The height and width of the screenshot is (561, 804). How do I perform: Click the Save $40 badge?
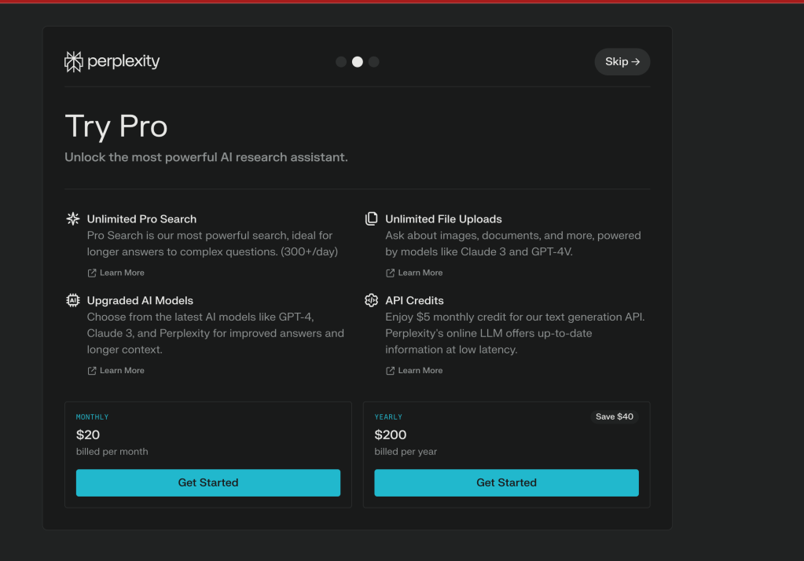click(615, 416)
